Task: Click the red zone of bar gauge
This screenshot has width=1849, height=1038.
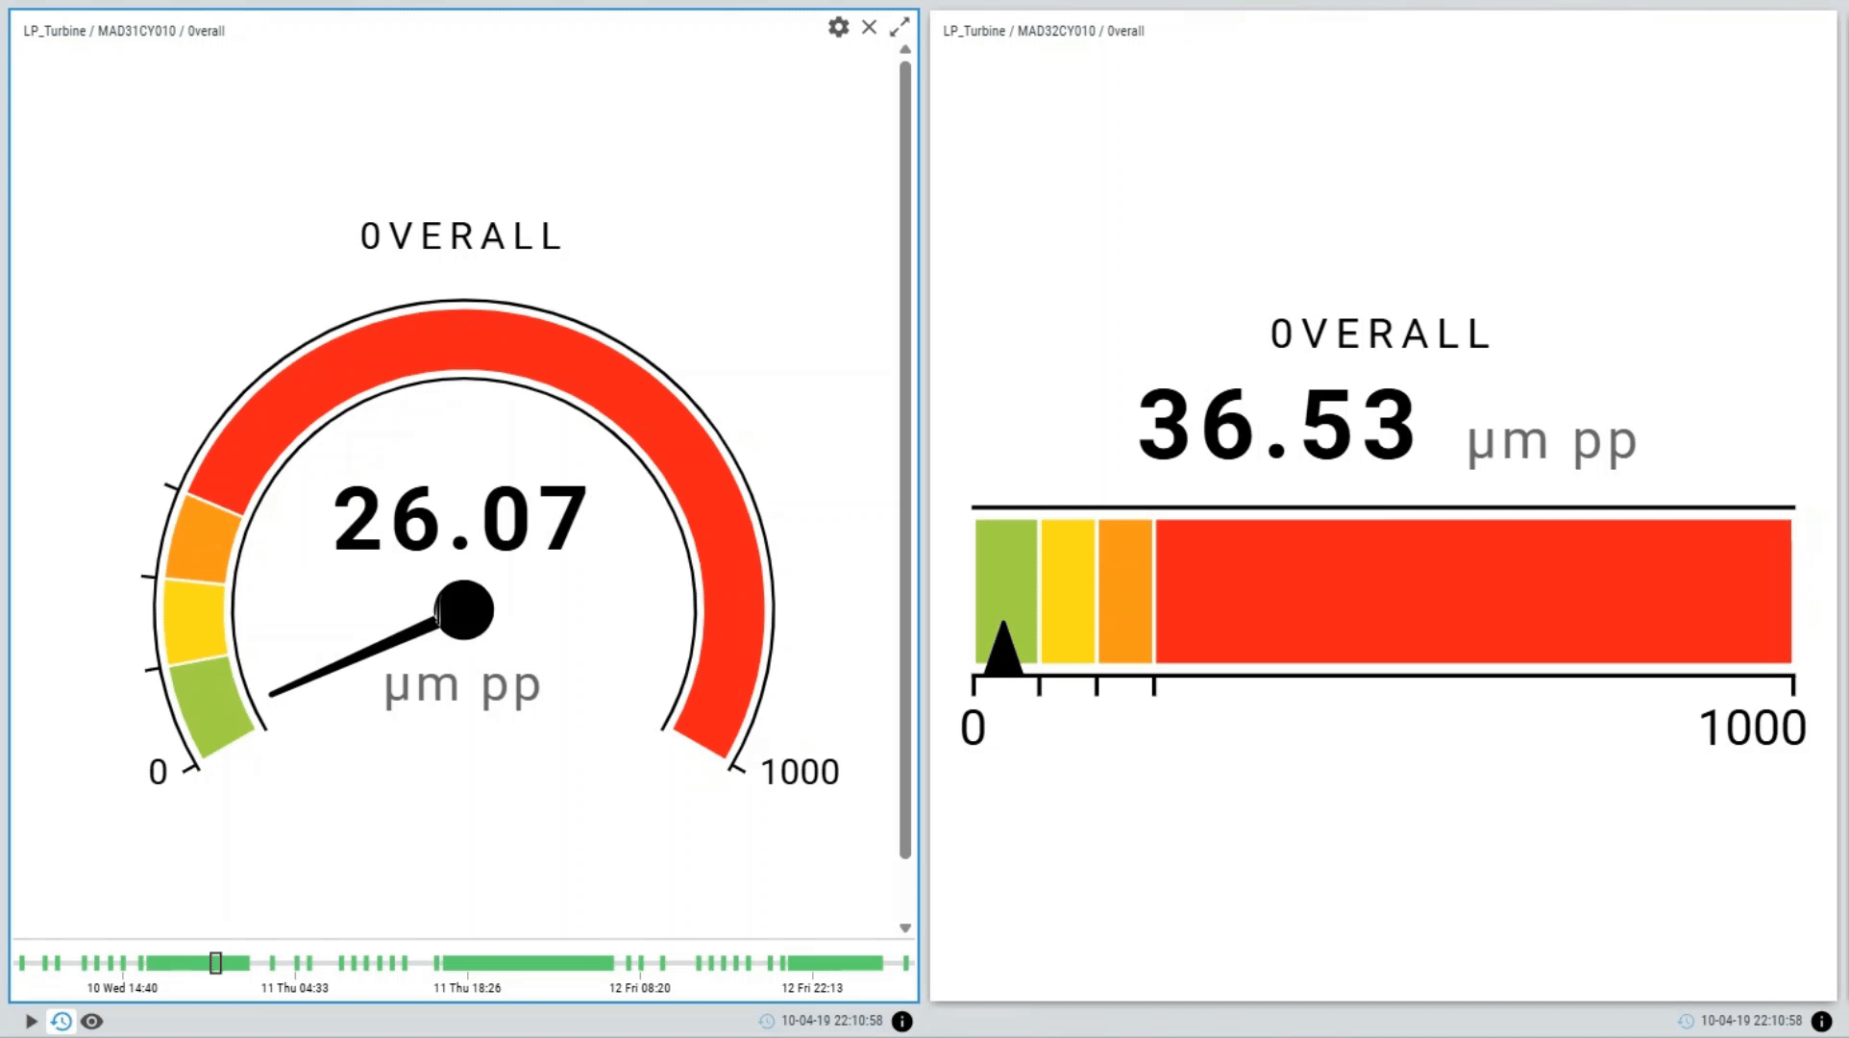Action: tap(1472, 591)
